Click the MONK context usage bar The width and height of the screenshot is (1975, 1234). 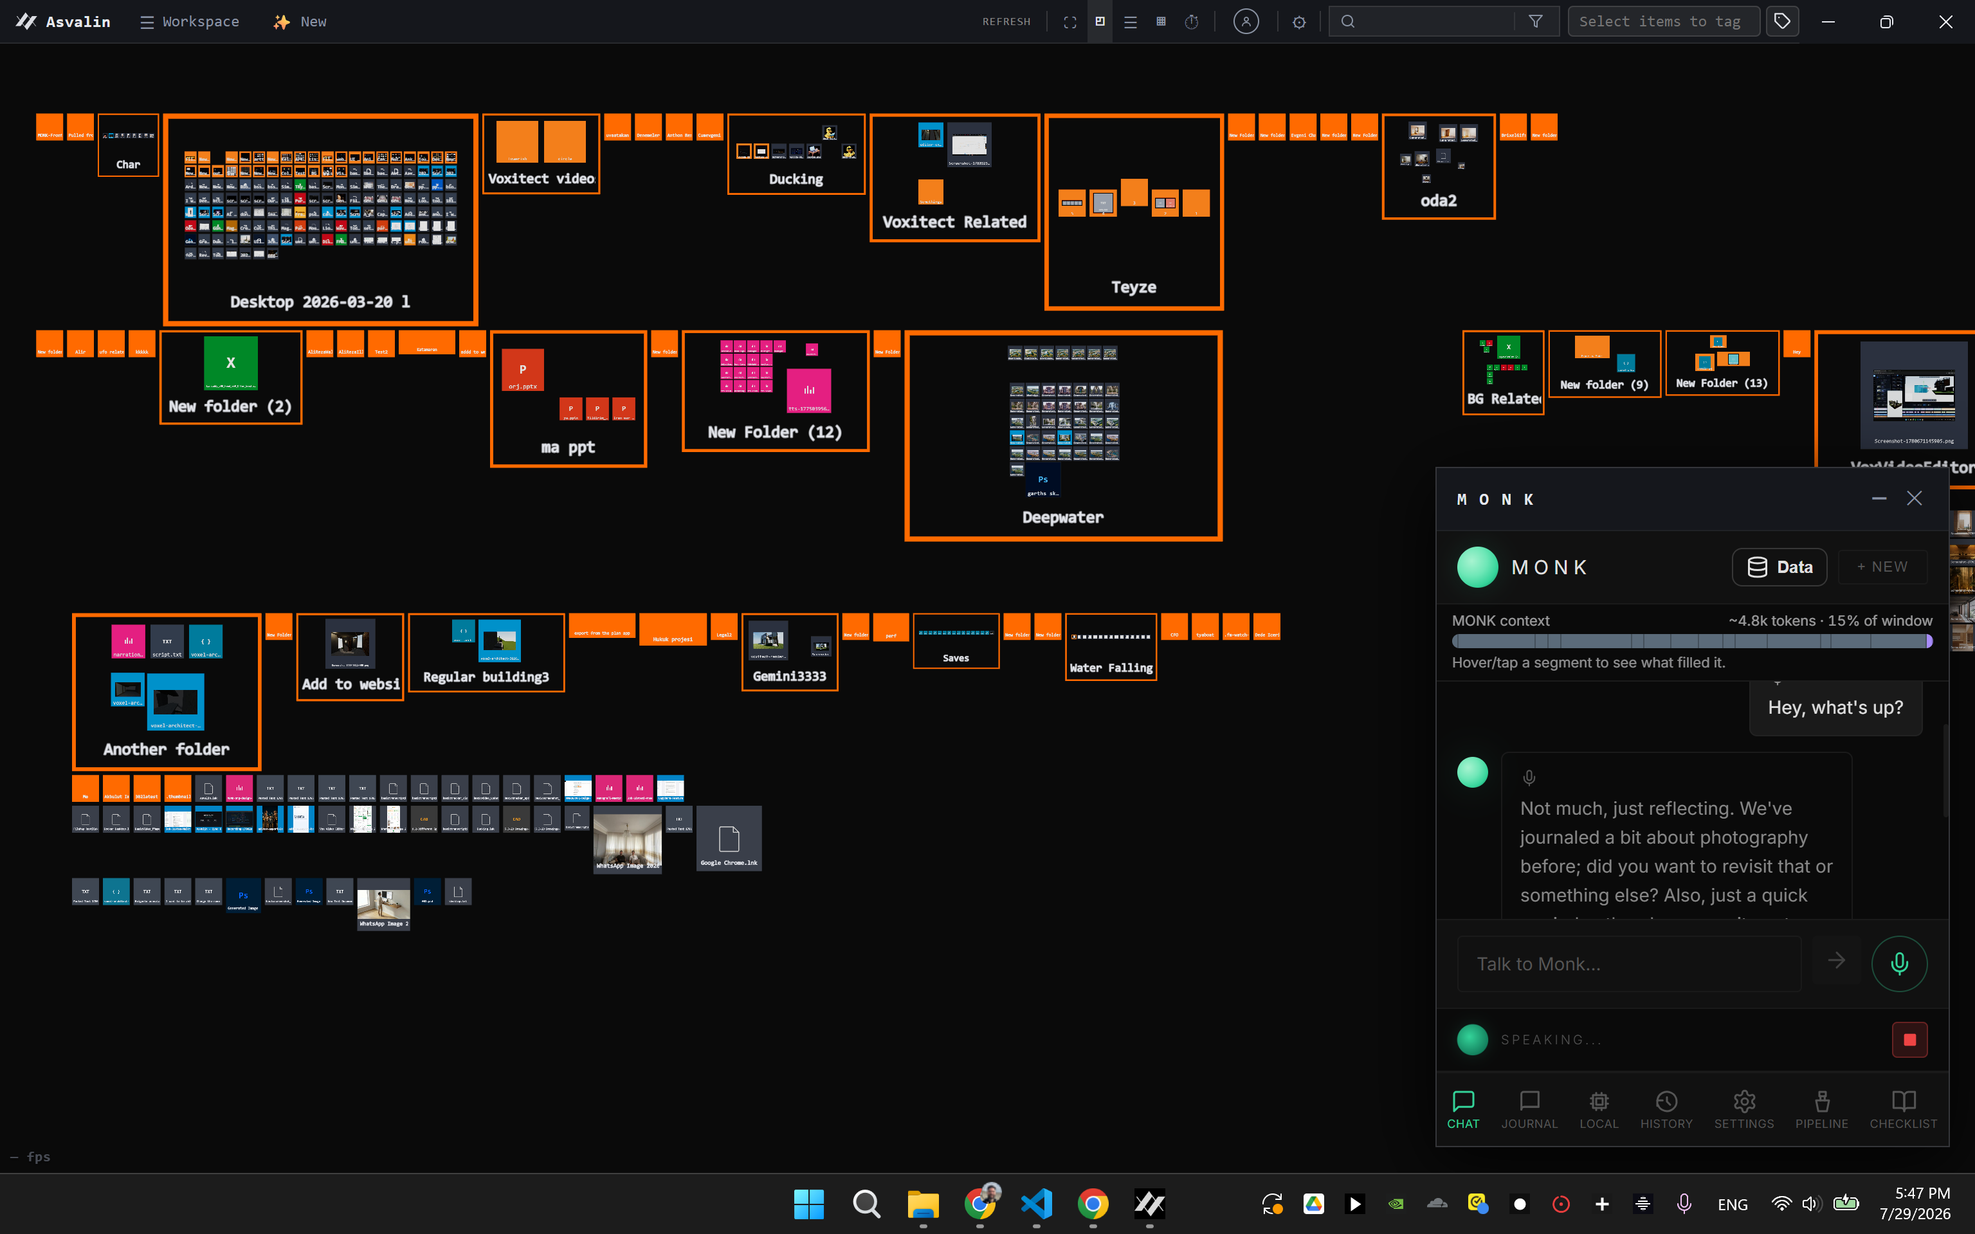1692,642
